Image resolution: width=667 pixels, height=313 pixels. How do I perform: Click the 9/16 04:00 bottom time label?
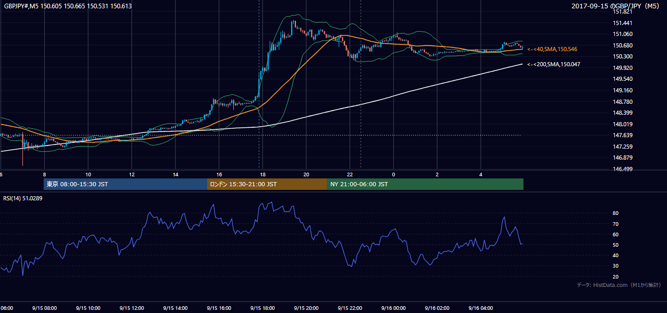pyautogui.click(x=481, y=308)
